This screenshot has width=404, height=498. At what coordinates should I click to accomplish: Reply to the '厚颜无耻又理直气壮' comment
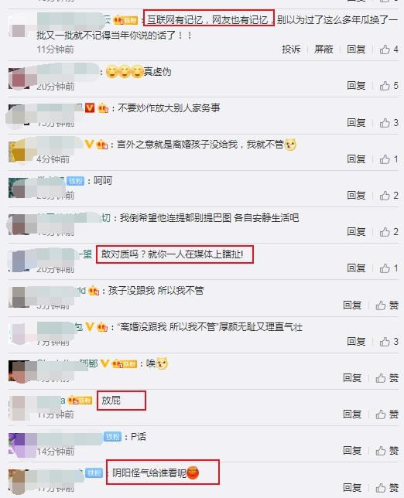356,342
